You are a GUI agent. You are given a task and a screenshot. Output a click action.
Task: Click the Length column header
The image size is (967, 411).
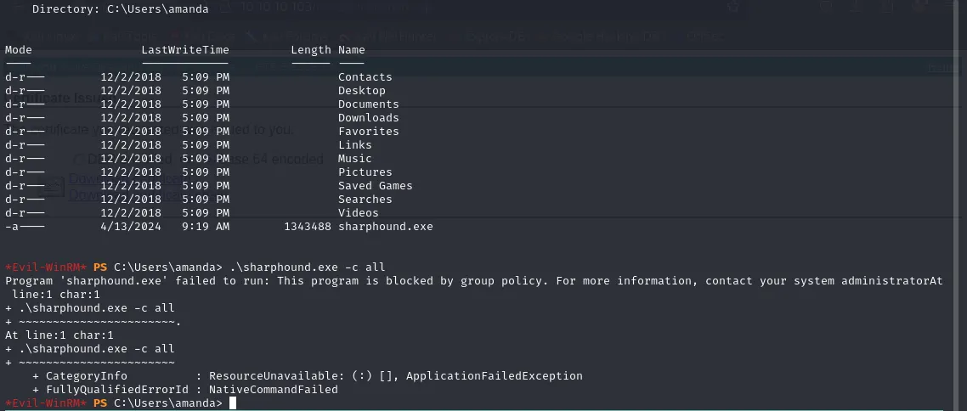click(x=310, y=50)
